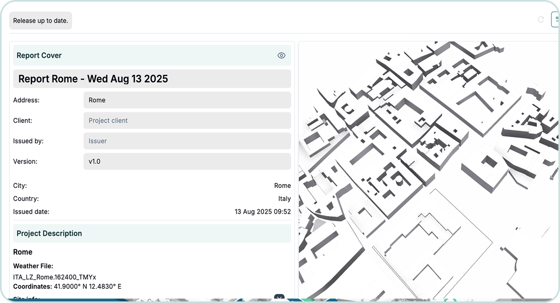Click the Version field showing 'v1.0'
This screenshot has height=303, width=560.
click(187, 161)
